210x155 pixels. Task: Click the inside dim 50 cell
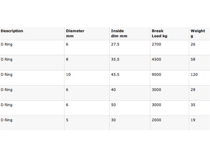point(113,105)
